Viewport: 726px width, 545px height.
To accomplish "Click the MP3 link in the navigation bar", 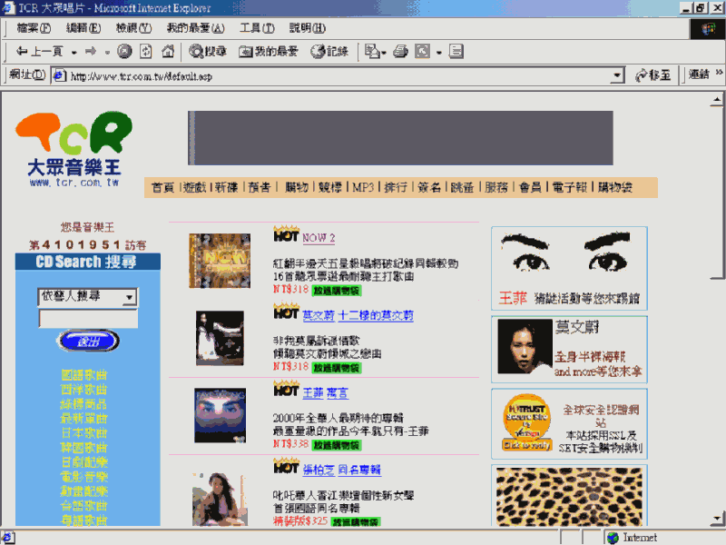I will pos(363,187).
